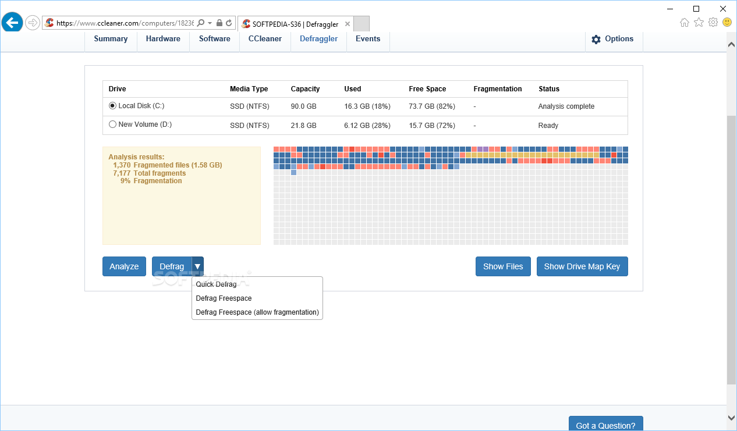Close the SOFTPEDIA-S36 Defraggler tab
Image resolution: width=737 pixels, height=431 pixels.
coord(348,24)
